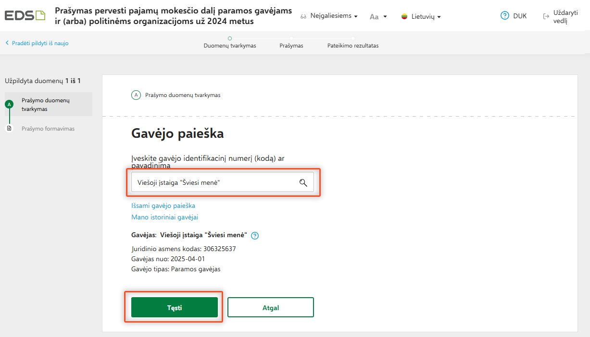Open the Lietuvių language dropdown

tap(421, 17)
